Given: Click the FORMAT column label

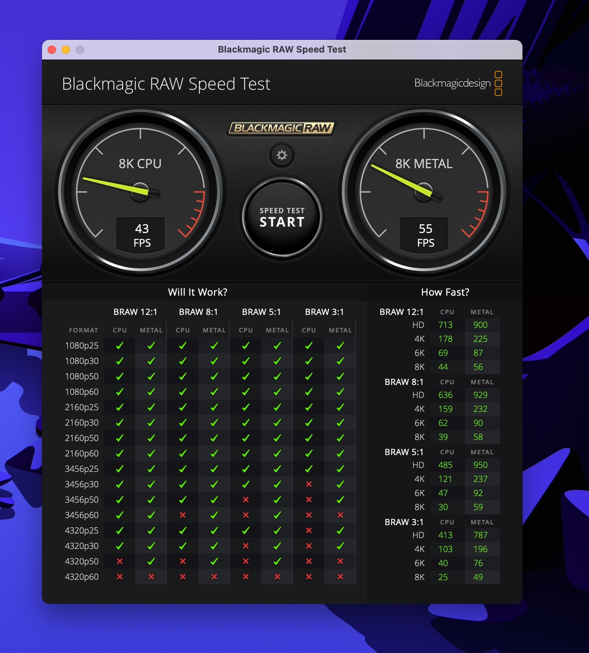Looking at the screenshot, I should (x=83, y=330).
